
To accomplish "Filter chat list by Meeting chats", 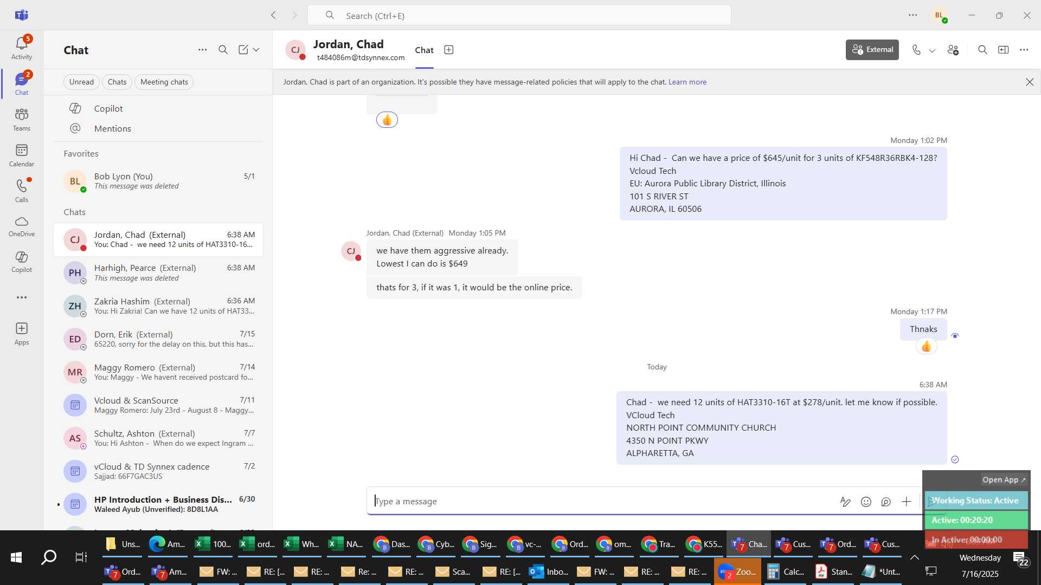I will click(164, 82).
